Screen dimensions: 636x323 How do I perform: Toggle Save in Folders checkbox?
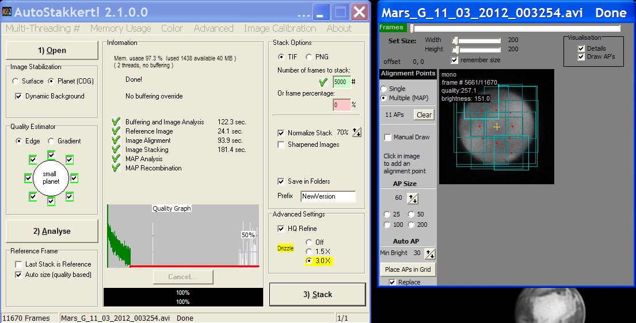281,181
